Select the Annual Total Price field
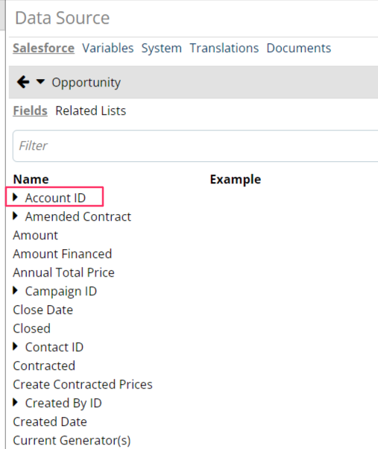 pyautogui.click(x=64, y=273)
